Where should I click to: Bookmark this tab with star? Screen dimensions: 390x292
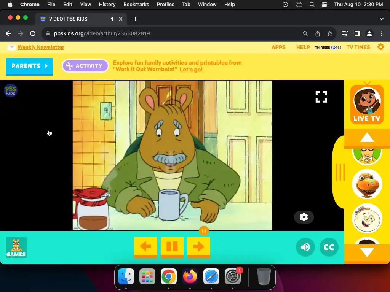[329, 33]
